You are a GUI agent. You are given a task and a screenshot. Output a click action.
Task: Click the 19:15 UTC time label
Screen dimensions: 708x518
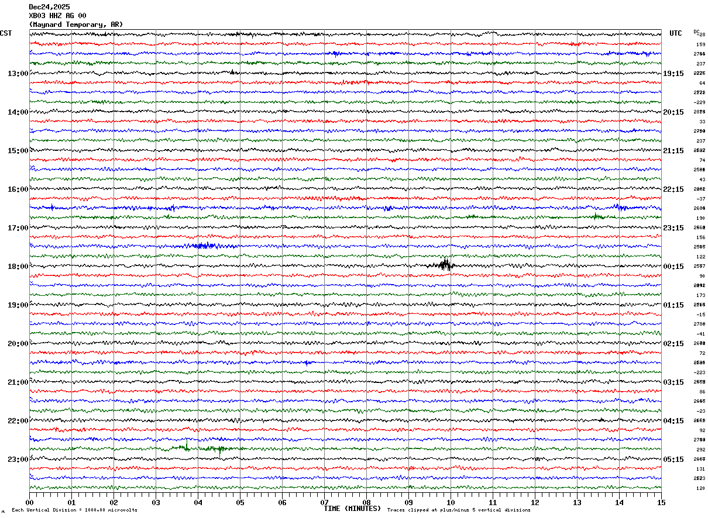click(673, 74)
